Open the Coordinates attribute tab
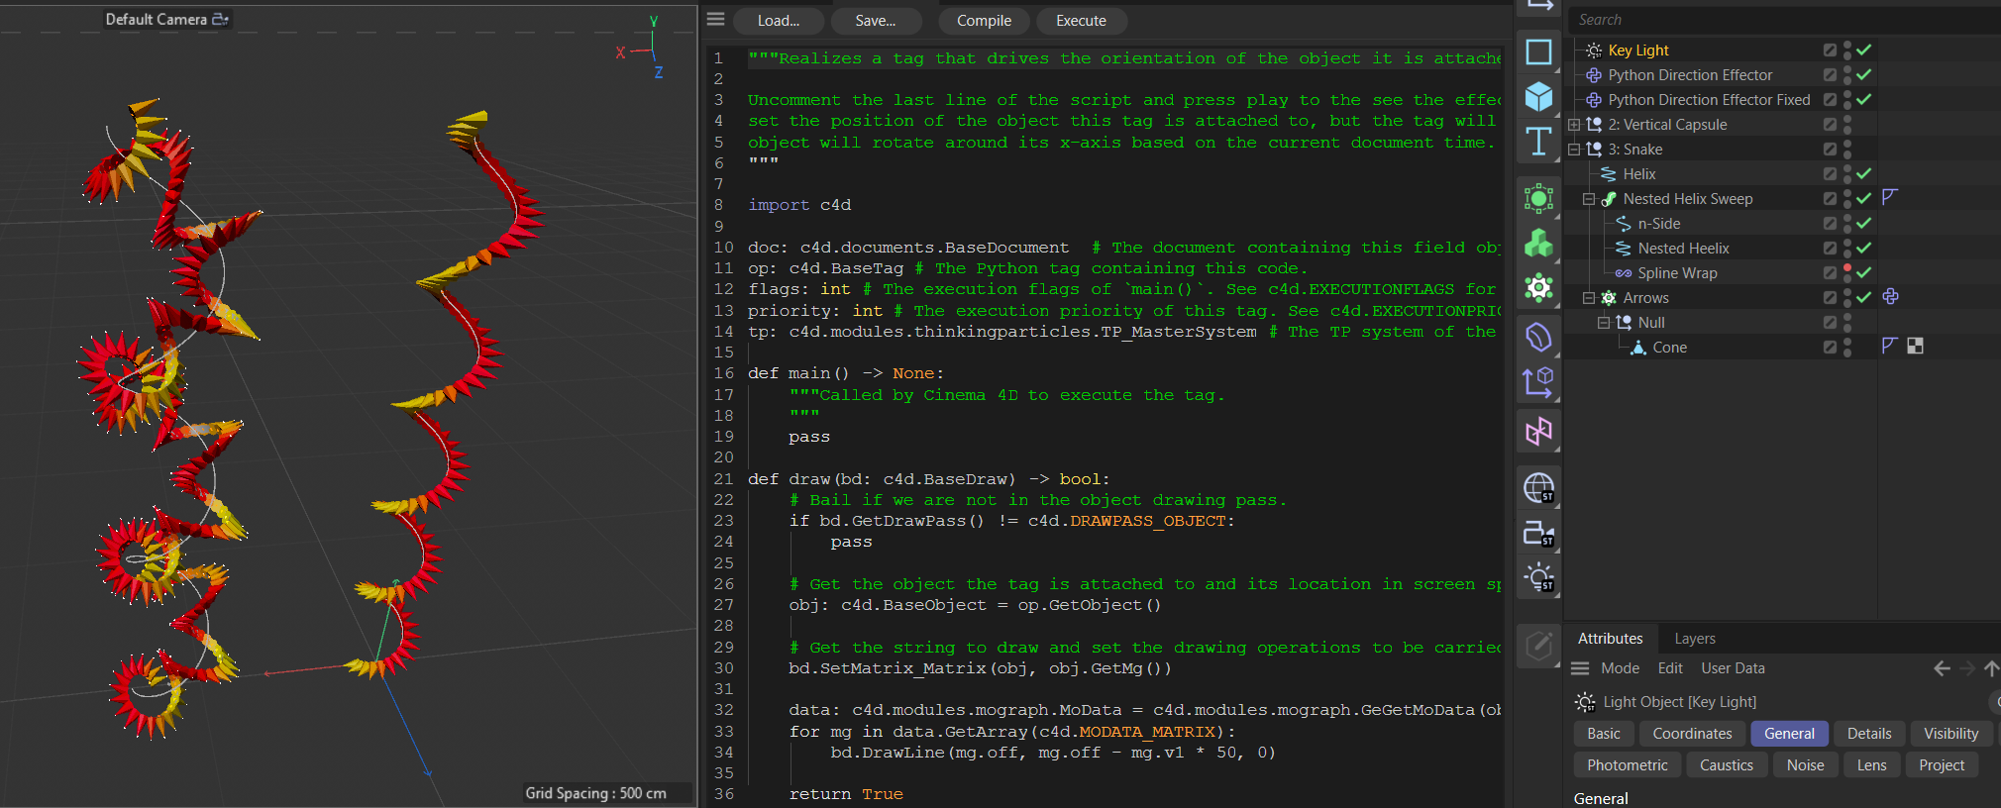Screen dimensions: 2001x808 tap(1692, 734)
